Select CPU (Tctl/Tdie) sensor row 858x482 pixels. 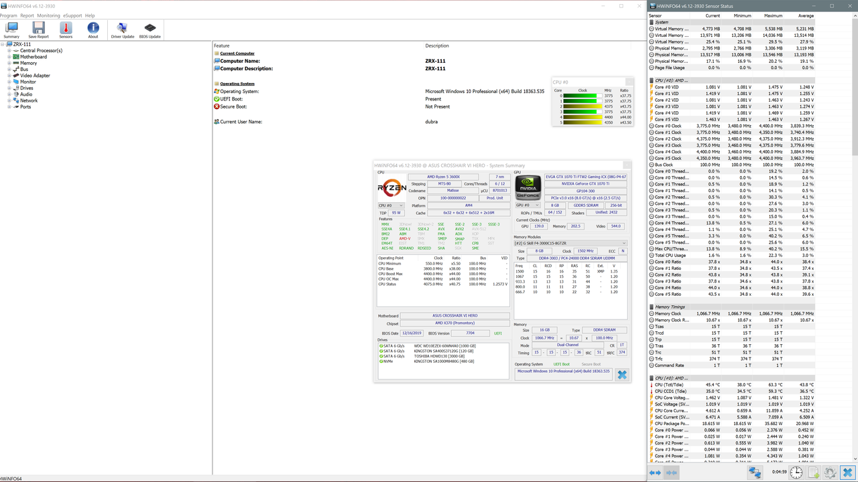732,385
